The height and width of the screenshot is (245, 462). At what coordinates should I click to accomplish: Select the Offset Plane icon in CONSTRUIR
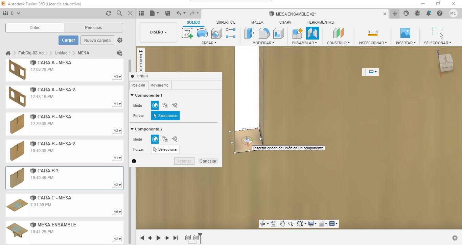(x=338, y=33)
